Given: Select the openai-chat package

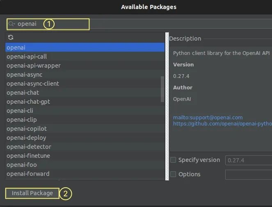Looking at the screenshot, I should point(85,92).
